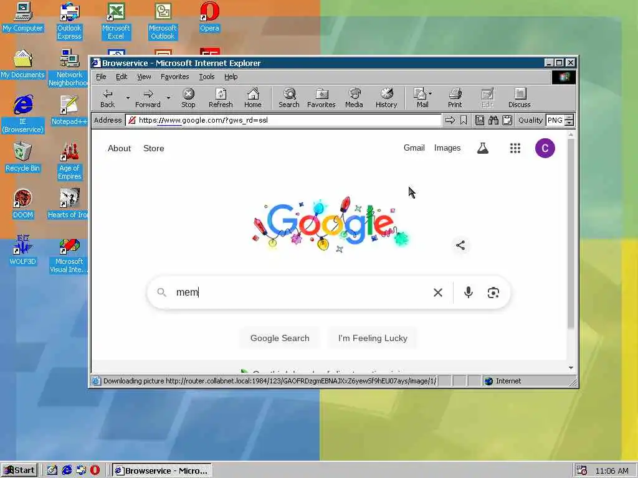The height and width of the screenshot is (478, 638).
Task: Print the page from toolbar
Action: [455, 98]
